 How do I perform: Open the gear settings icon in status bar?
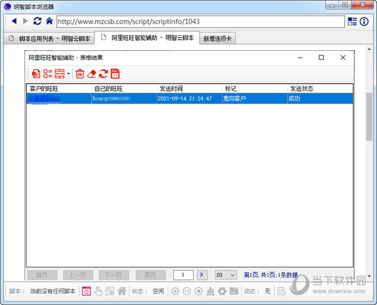[x=222, y=291]
